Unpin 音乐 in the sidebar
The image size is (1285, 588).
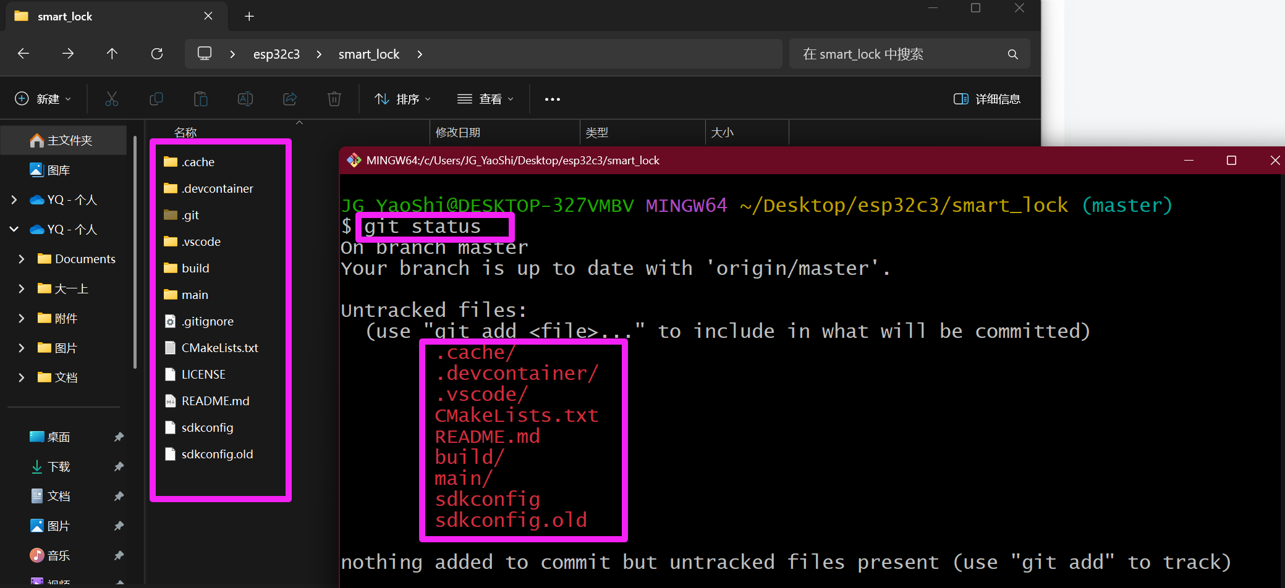[x=119, y=555]
